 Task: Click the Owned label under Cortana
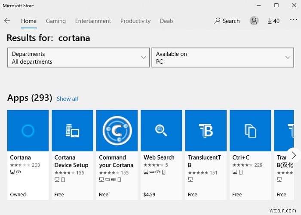click(18, 194)
